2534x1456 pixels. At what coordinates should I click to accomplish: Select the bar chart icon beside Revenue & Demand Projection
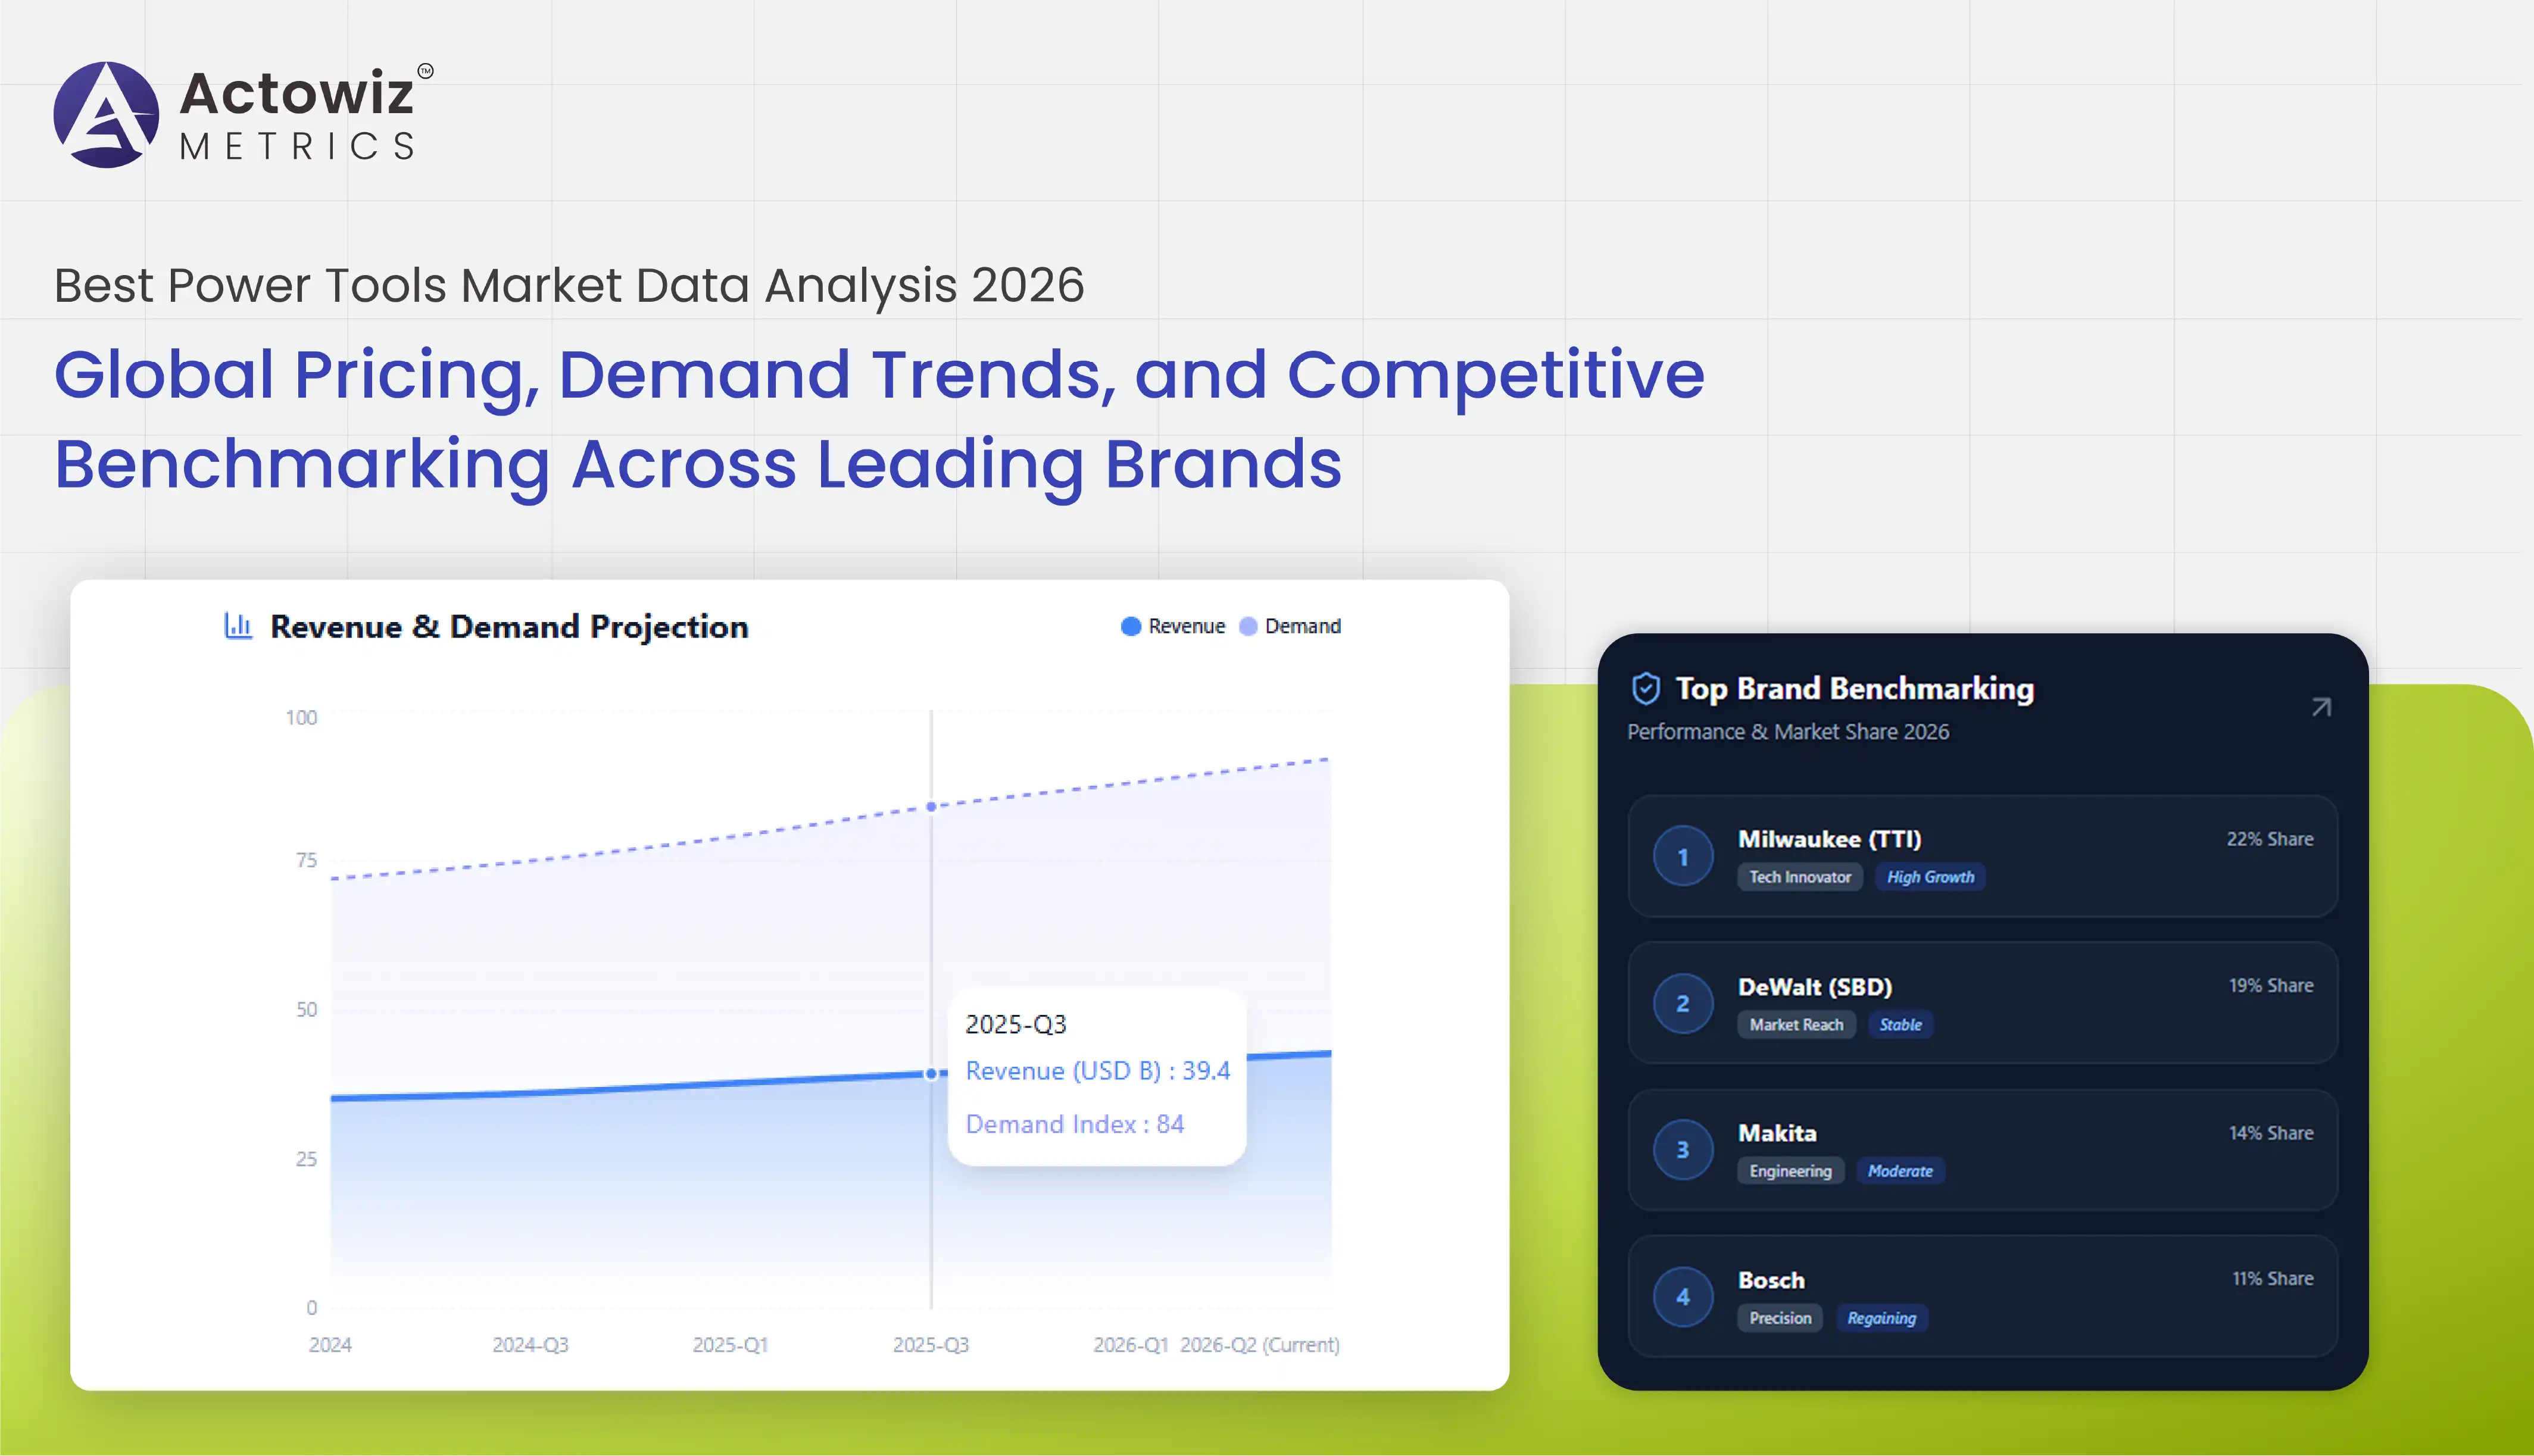pos(237,625)
